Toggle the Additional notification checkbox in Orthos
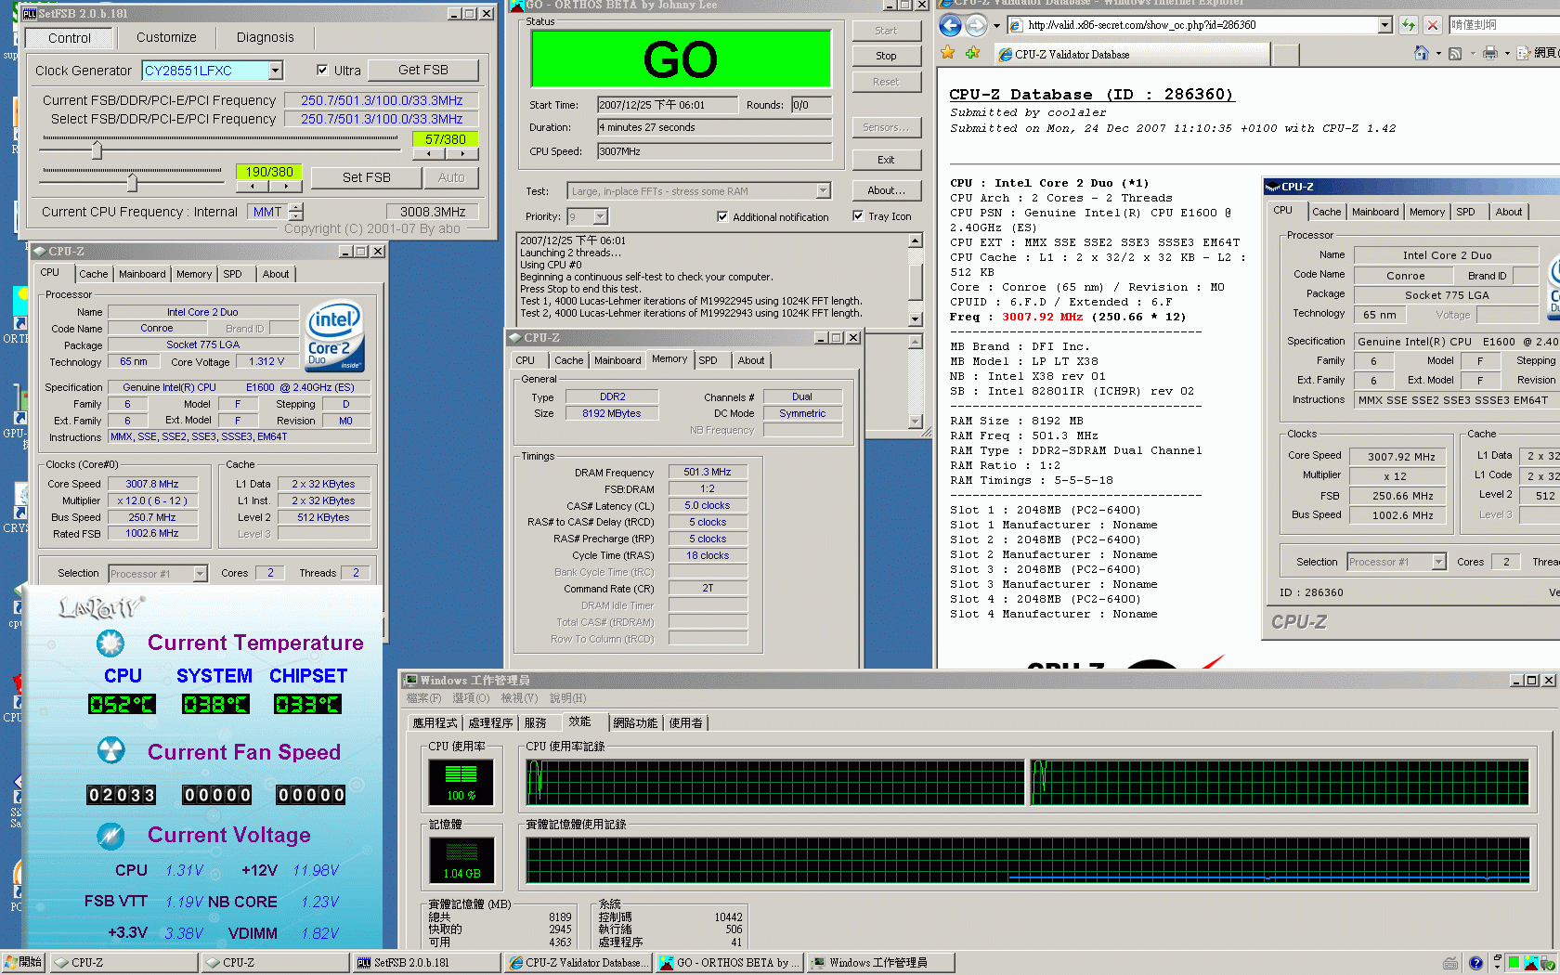This screenshot has width=1560, height=975. (722, 216)
